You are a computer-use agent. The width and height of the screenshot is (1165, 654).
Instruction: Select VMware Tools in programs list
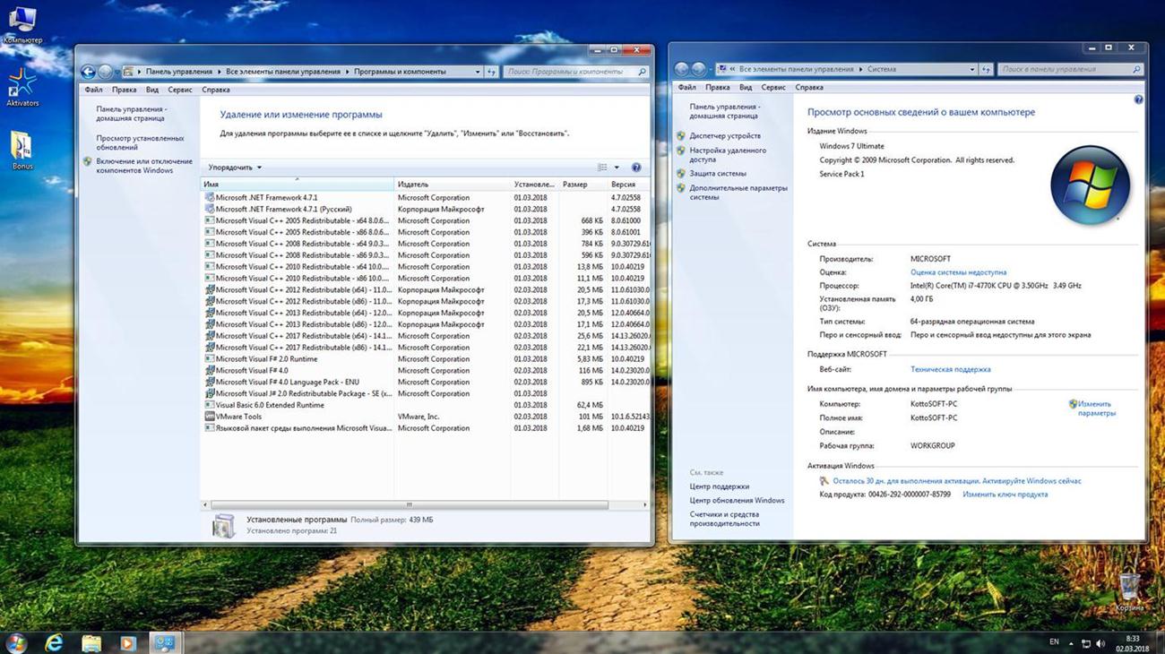(238, 417)
